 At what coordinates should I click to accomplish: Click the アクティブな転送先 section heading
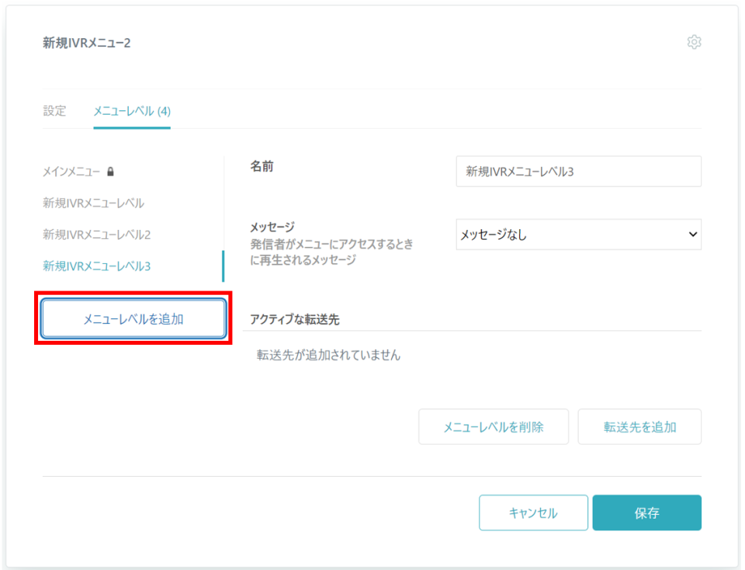295,319
